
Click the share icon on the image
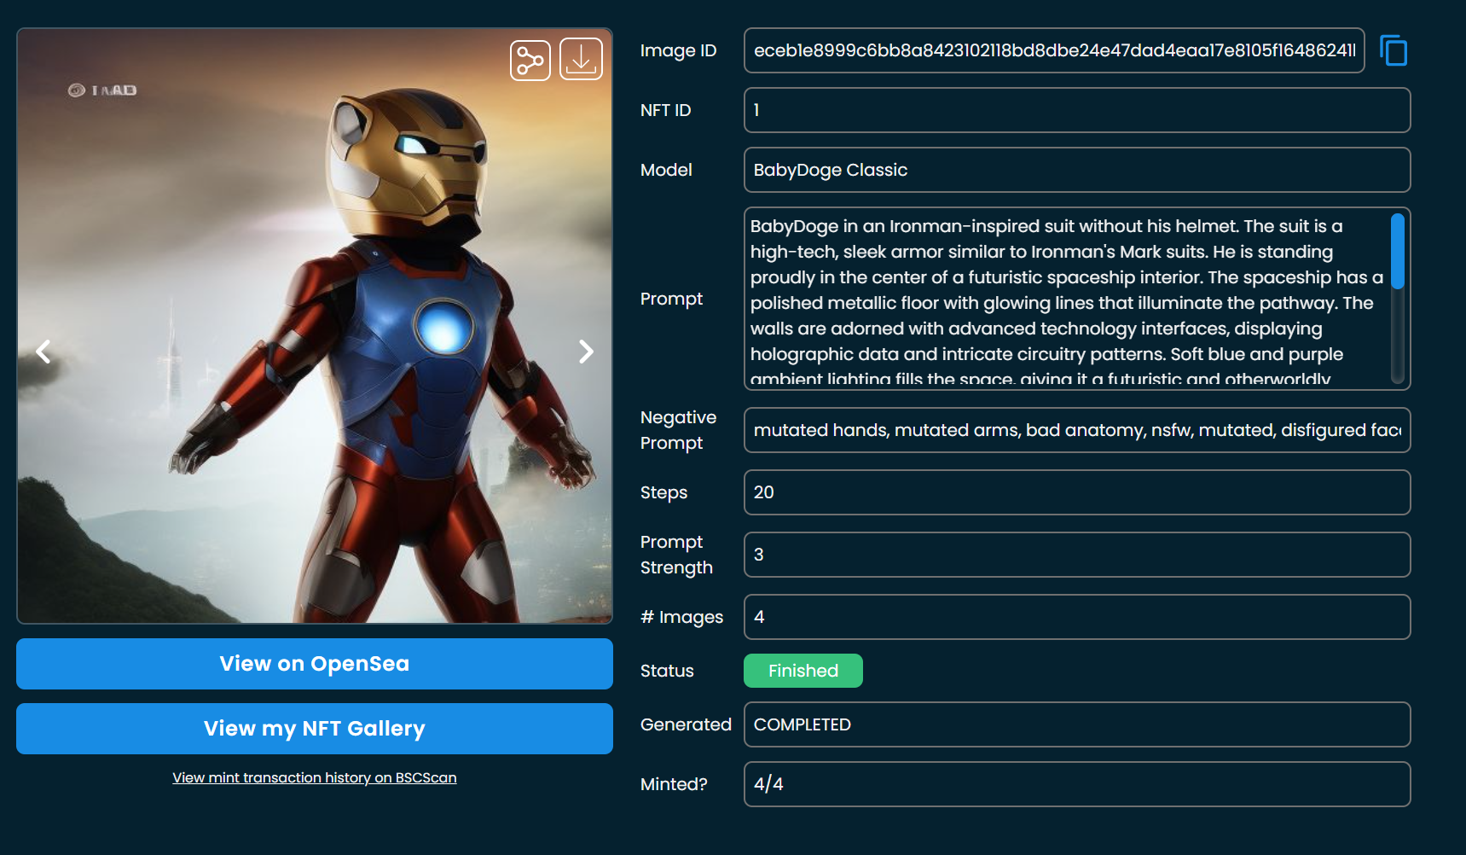click(530, 60)
